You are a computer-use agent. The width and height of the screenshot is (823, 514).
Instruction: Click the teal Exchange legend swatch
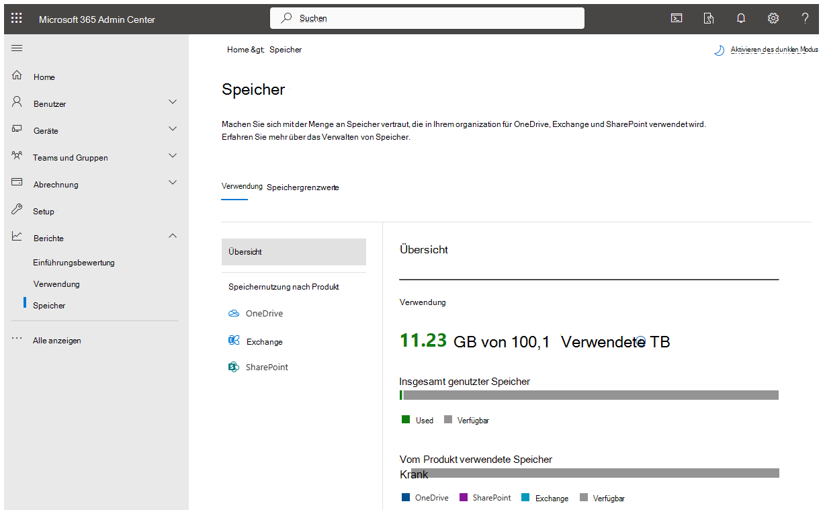(525, 497)
